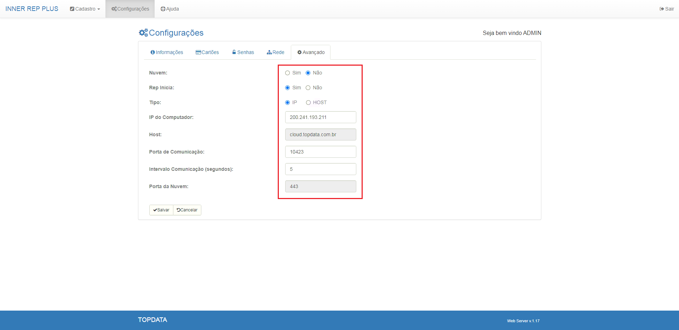Click the Intervalo Comunicação seconds field
Viewport: 679px width, 330px height.
(321, 169)
